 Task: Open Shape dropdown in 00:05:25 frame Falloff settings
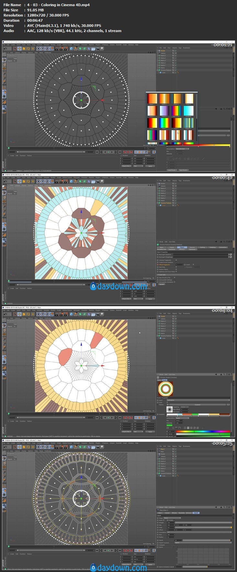[x=172, y=518]
